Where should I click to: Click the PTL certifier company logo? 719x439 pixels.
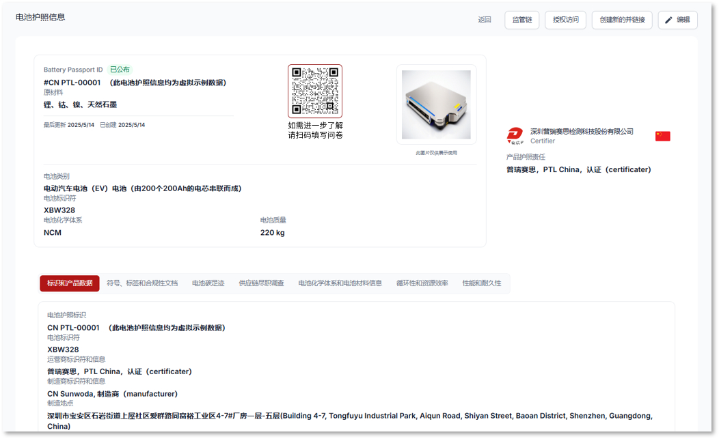[x=515, y=136]
